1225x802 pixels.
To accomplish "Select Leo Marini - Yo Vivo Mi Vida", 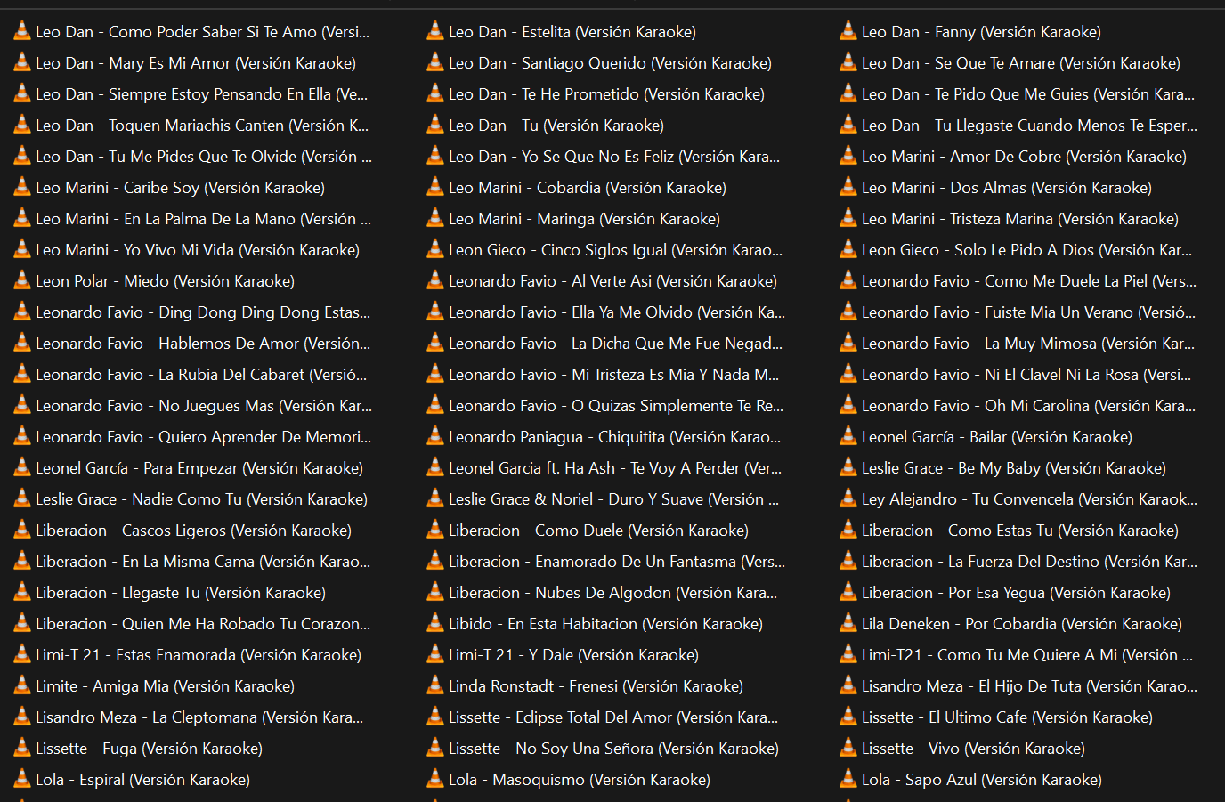I will pyautogui.click(x=187, y=249).
